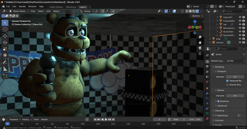
Task: Disable Hat in renders camera icon
Action: point(243,24)
